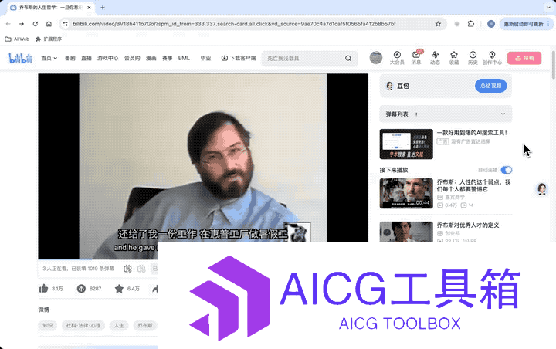Open the 收藏 favorites icon
556x349 pixels.
tap(454, 58)
